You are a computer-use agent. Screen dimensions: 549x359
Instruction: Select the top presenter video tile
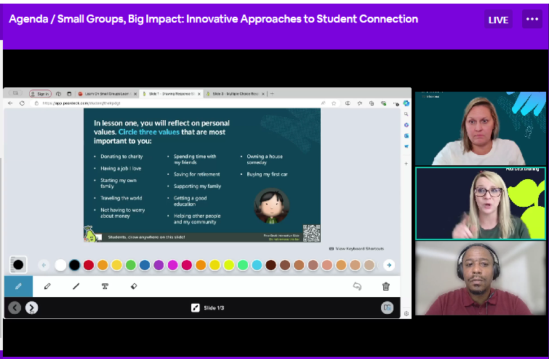480,128
